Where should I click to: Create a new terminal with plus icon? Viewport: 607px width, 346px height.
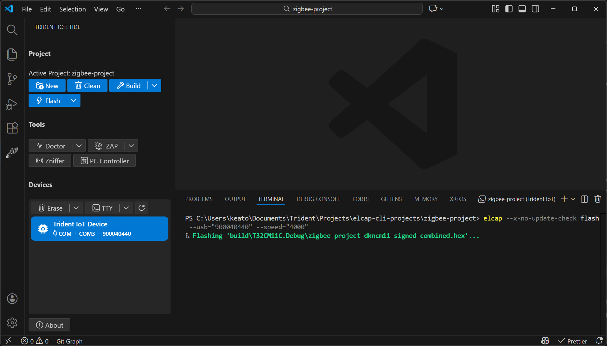tap(564, 199)
